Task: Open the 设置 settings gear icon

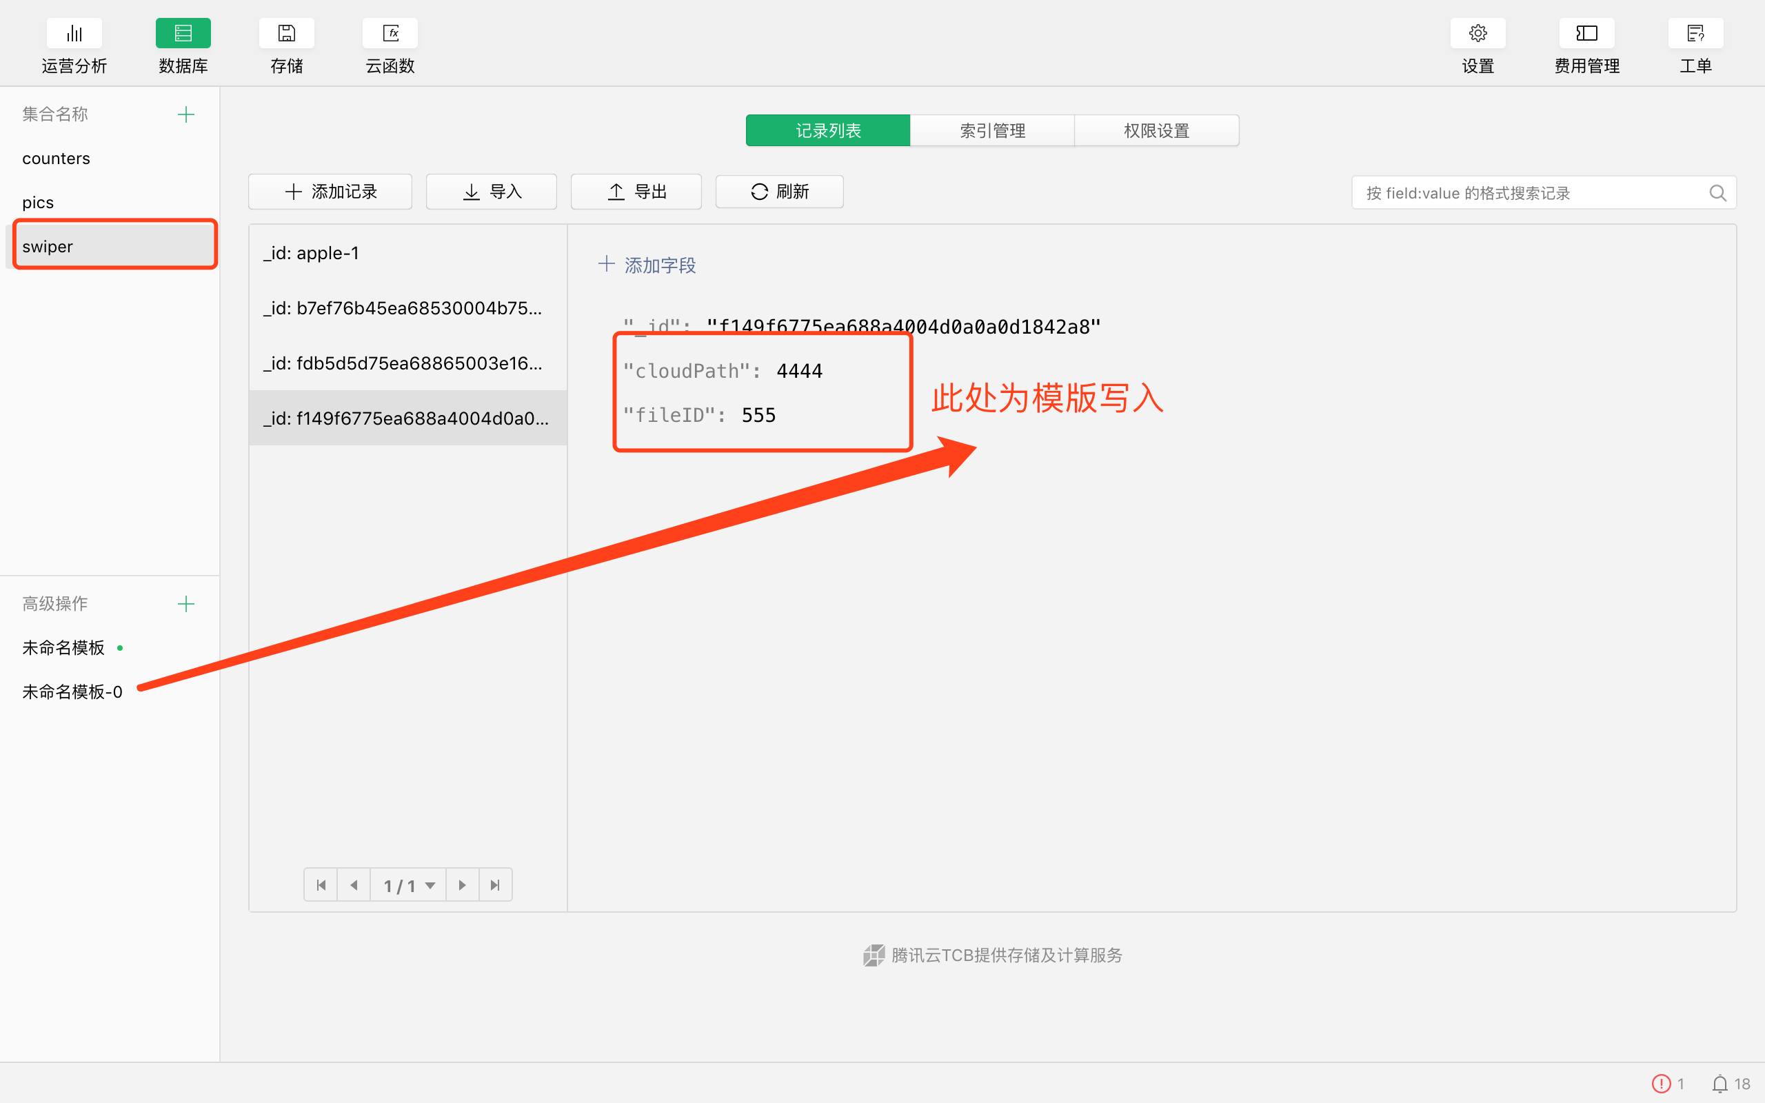Action: (x=1477, y=34)
